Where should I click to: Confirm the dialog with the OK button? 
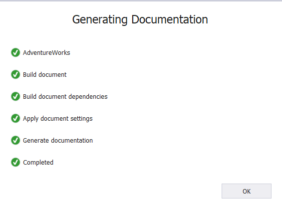(x=247, y=191)
